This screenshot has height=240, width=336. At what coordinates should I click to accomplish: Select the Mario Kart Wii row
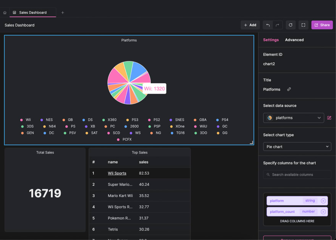pyautogui.click(x=139, y=196)
